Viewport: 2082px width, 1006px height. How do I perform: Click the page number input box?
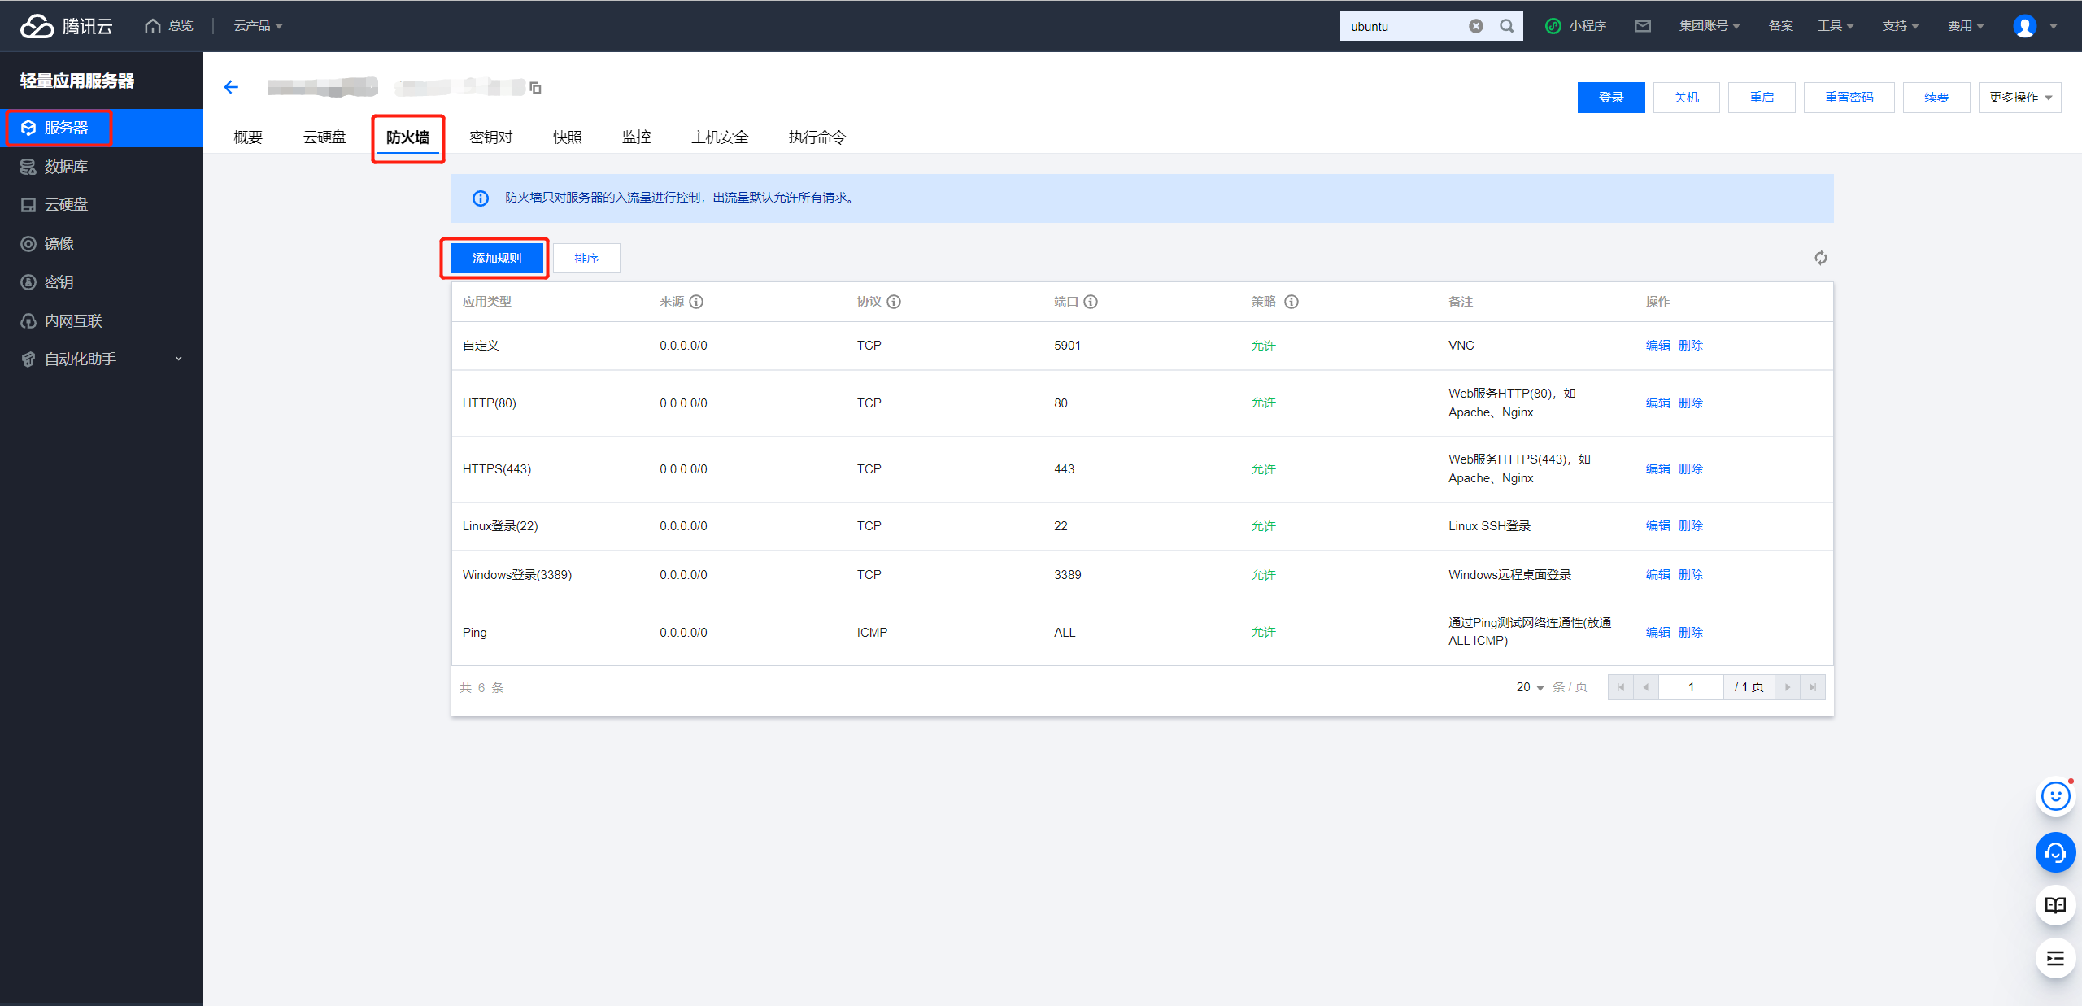pyautogui.click(x=1691, y=687)
